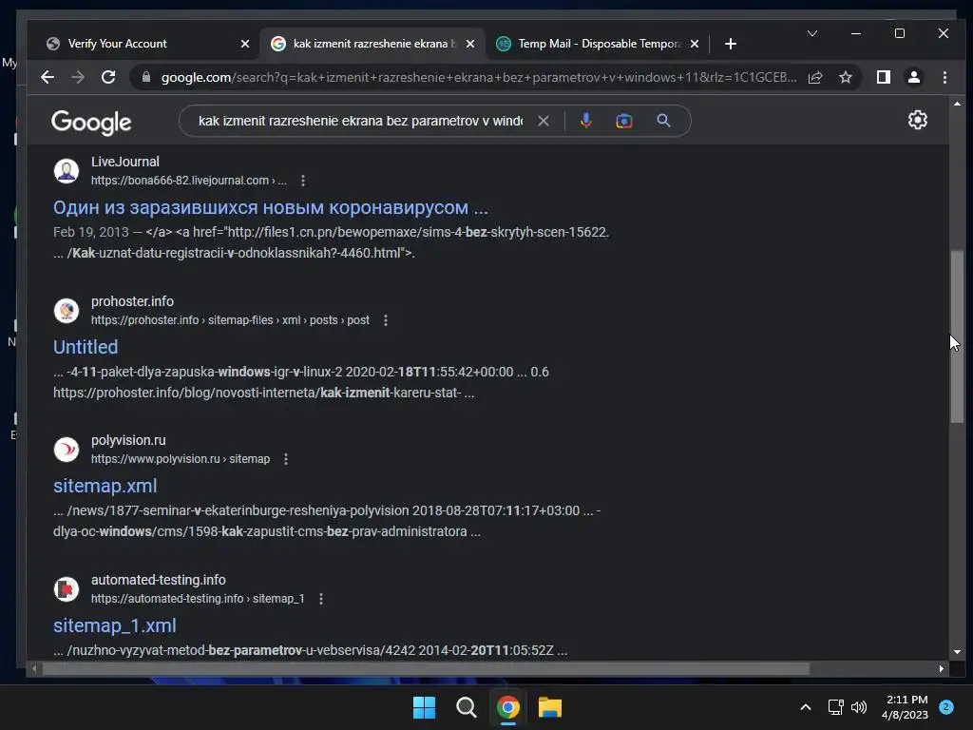Click the automated-testing.info site name
973x730 pixels.
click(159, 580)
